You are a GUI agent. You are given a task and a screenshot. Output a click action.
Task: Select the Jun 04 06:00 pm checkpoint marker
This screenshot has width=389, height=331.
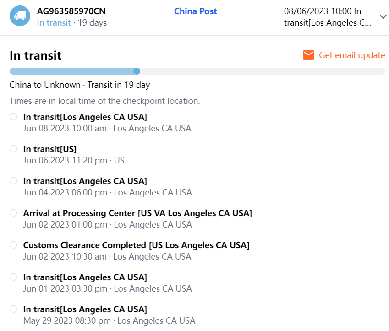[x=13, y=181]
